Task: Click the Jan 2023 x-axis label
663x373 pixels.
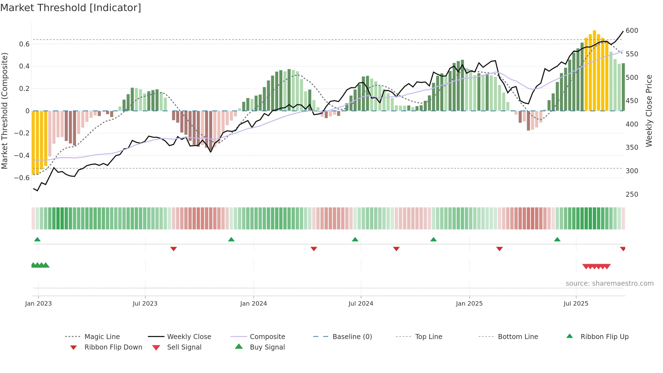Action: click(x=38, y=304)
